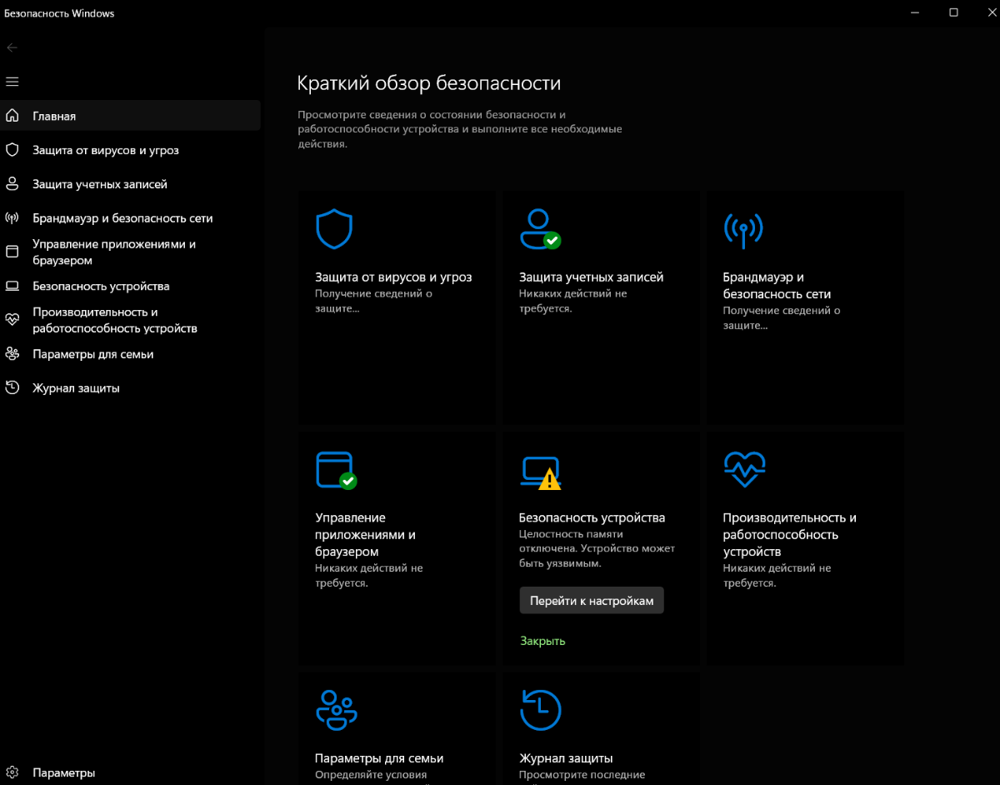Click the family icon in the sidebar
The image size is (1000, 785).
pyautogui.click(x=12, y=353)
